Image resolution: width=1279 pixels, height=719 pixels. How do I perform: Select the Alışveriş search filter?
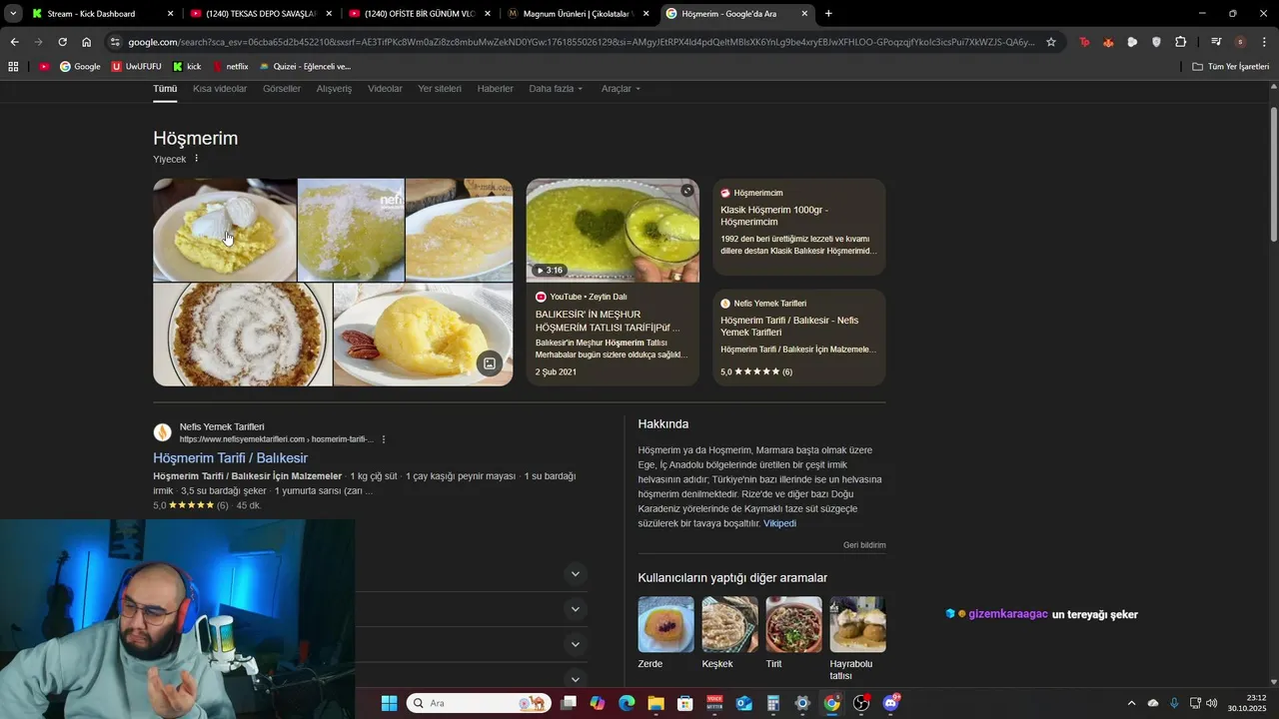point(334,89)
